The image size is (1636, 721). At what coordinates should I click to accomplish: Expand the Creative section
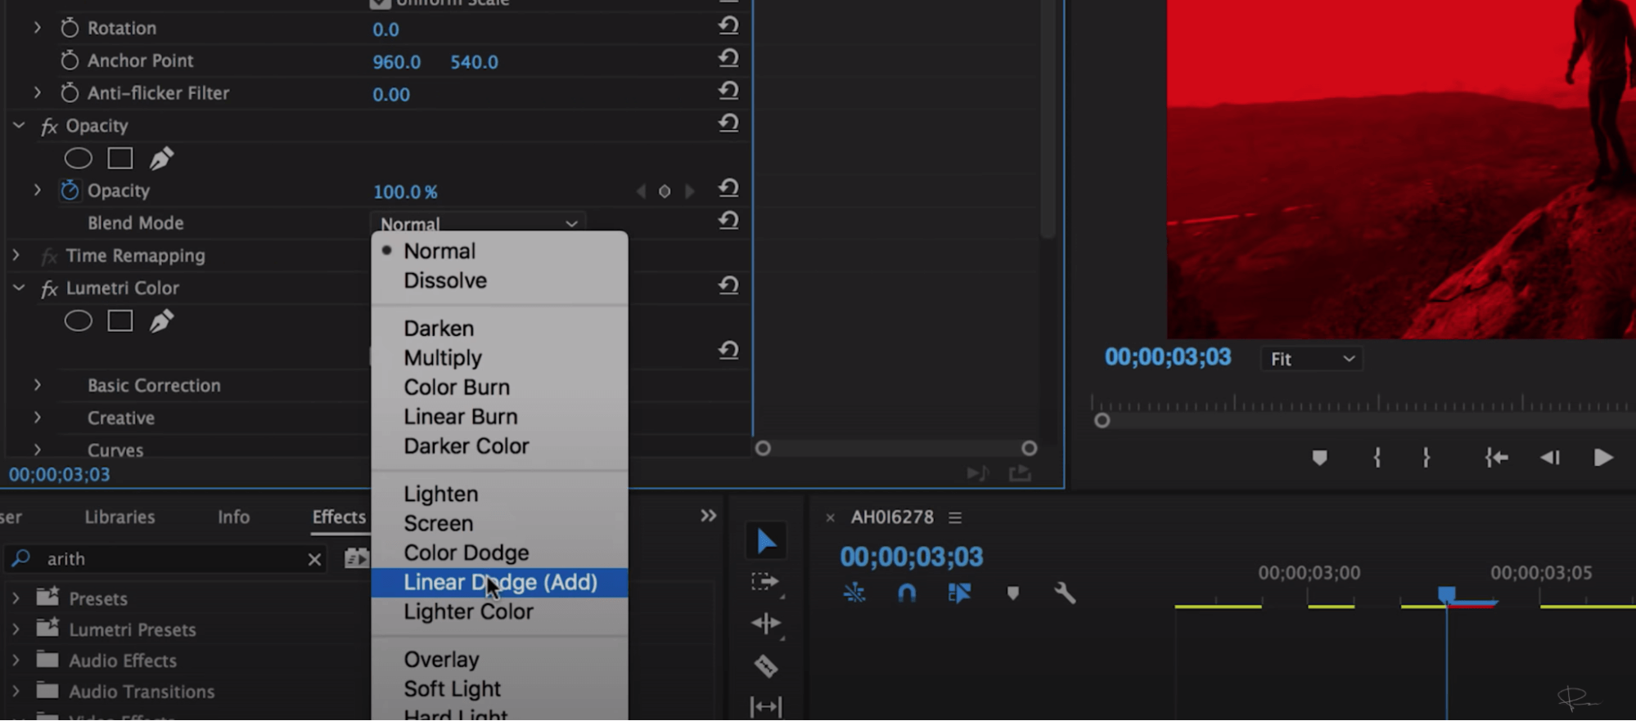[37, 418]
